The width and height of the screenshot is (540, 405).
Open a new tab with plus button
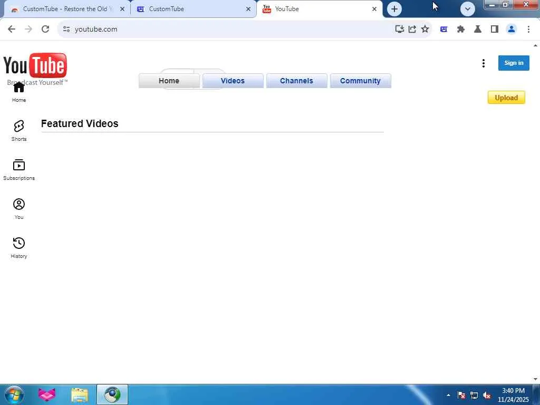coord(394,9)
